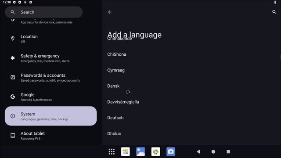
Task: Tap the Recents square button
Action: coord(228,151)
